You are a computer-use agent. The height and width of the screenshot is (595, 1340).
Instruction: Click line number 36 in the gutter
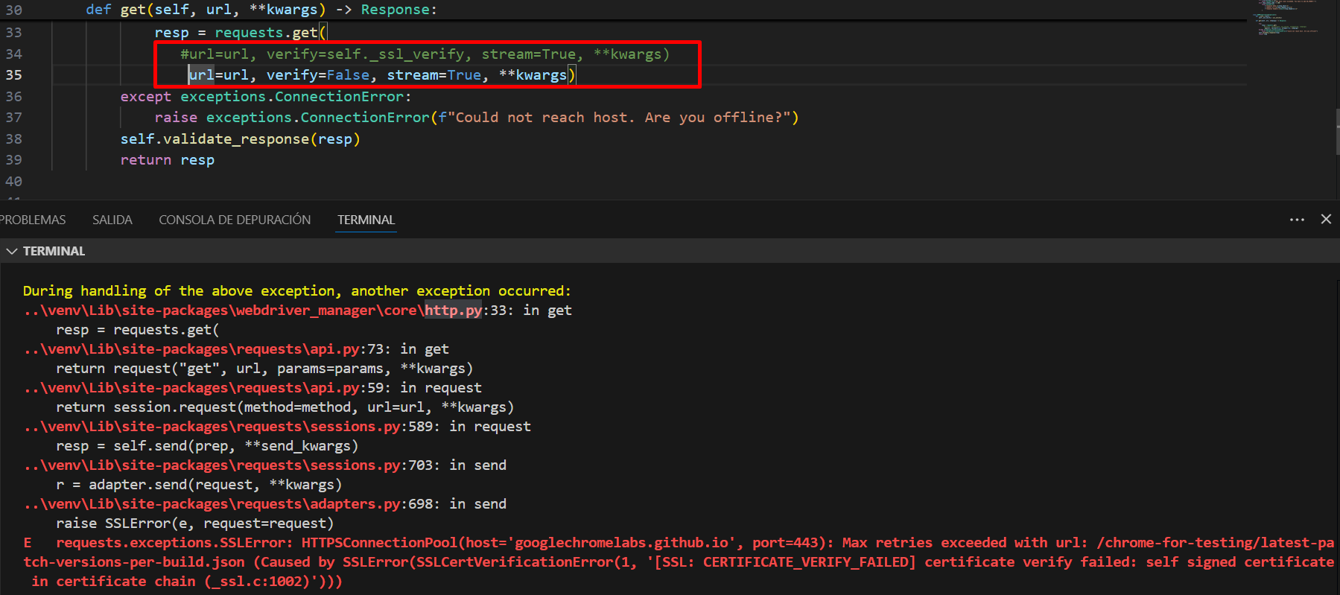tap(14, 97)
